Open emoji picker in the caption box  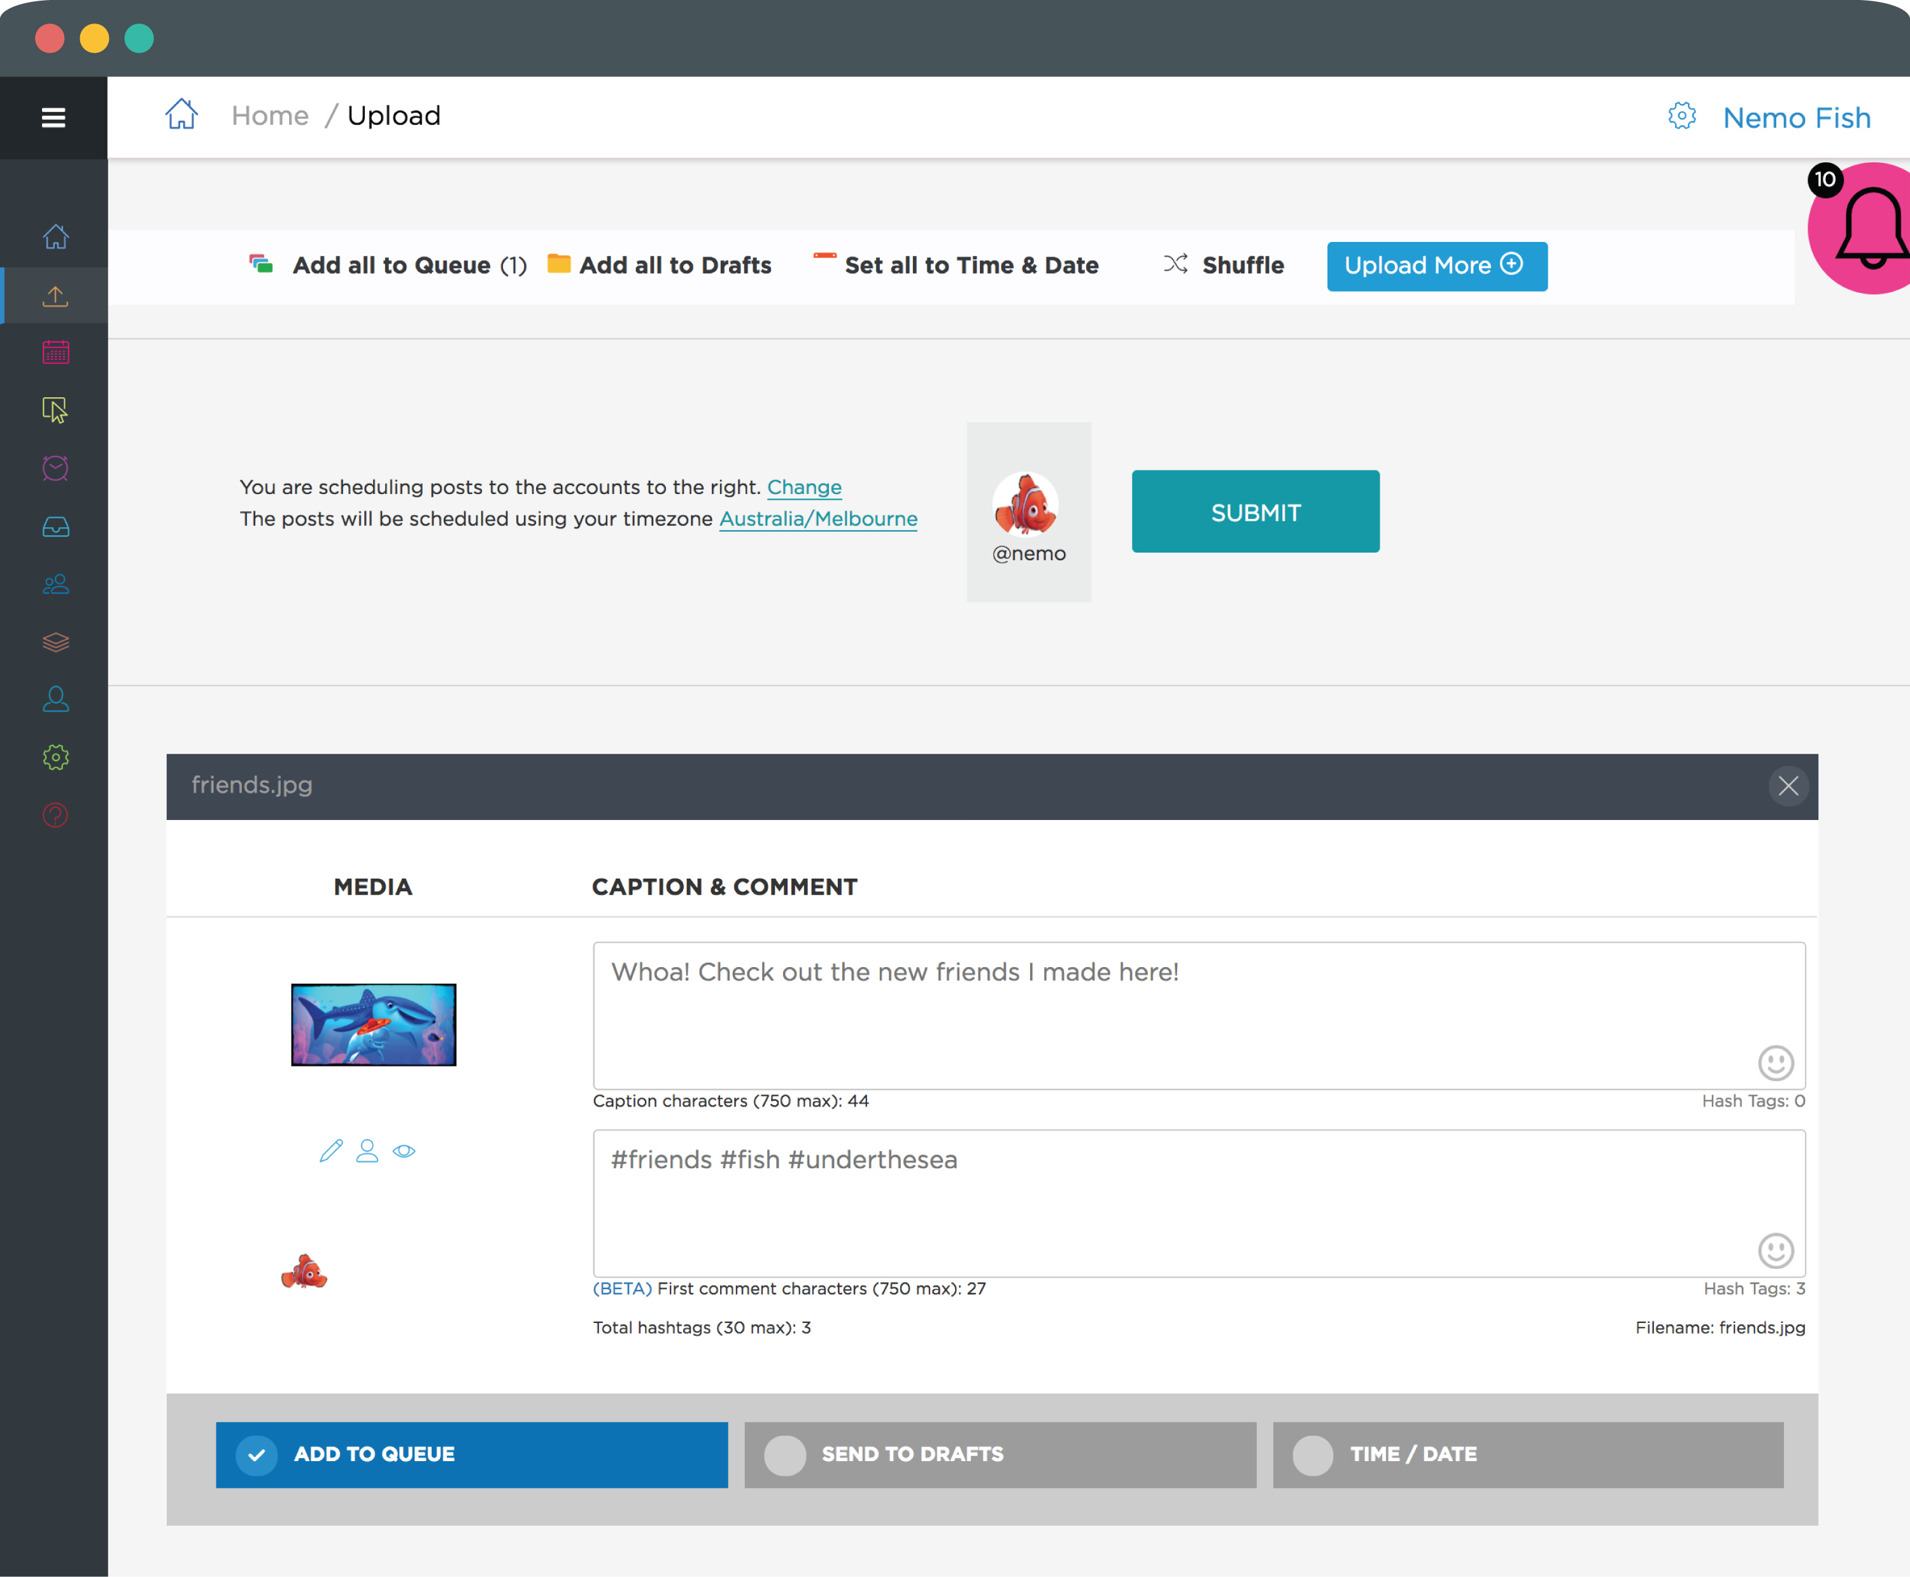click(1776, 1063)
